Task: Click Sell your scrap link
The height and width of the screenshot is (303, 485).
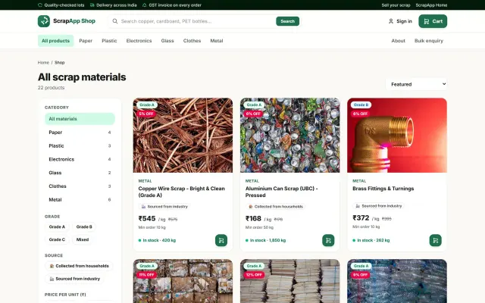Action: (396, 5)
